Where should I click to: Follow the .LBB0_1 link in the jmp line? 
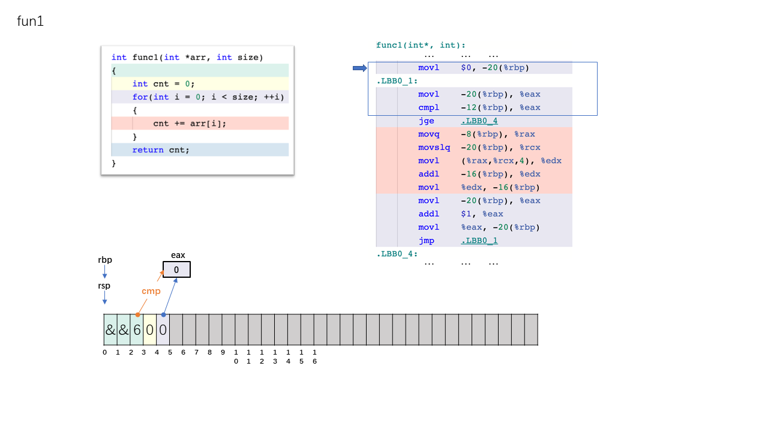[479, 241]
